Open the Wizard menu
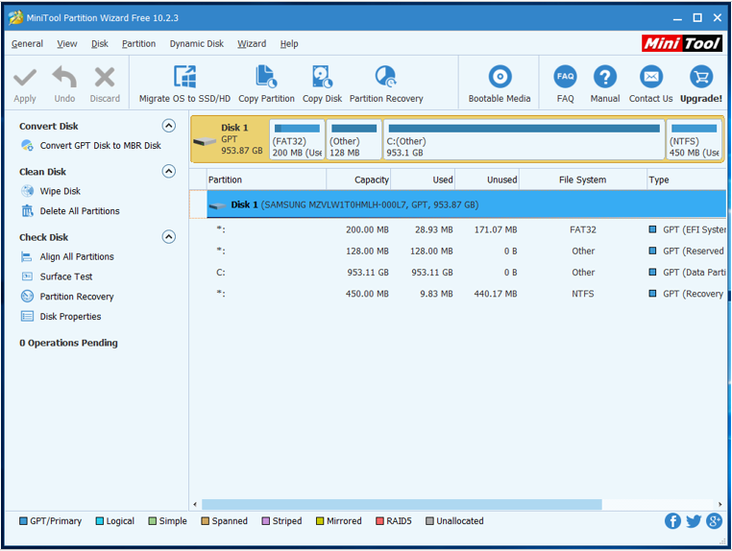Image resolution: width=732 pixels, height=551 pixels. (252, 44)
